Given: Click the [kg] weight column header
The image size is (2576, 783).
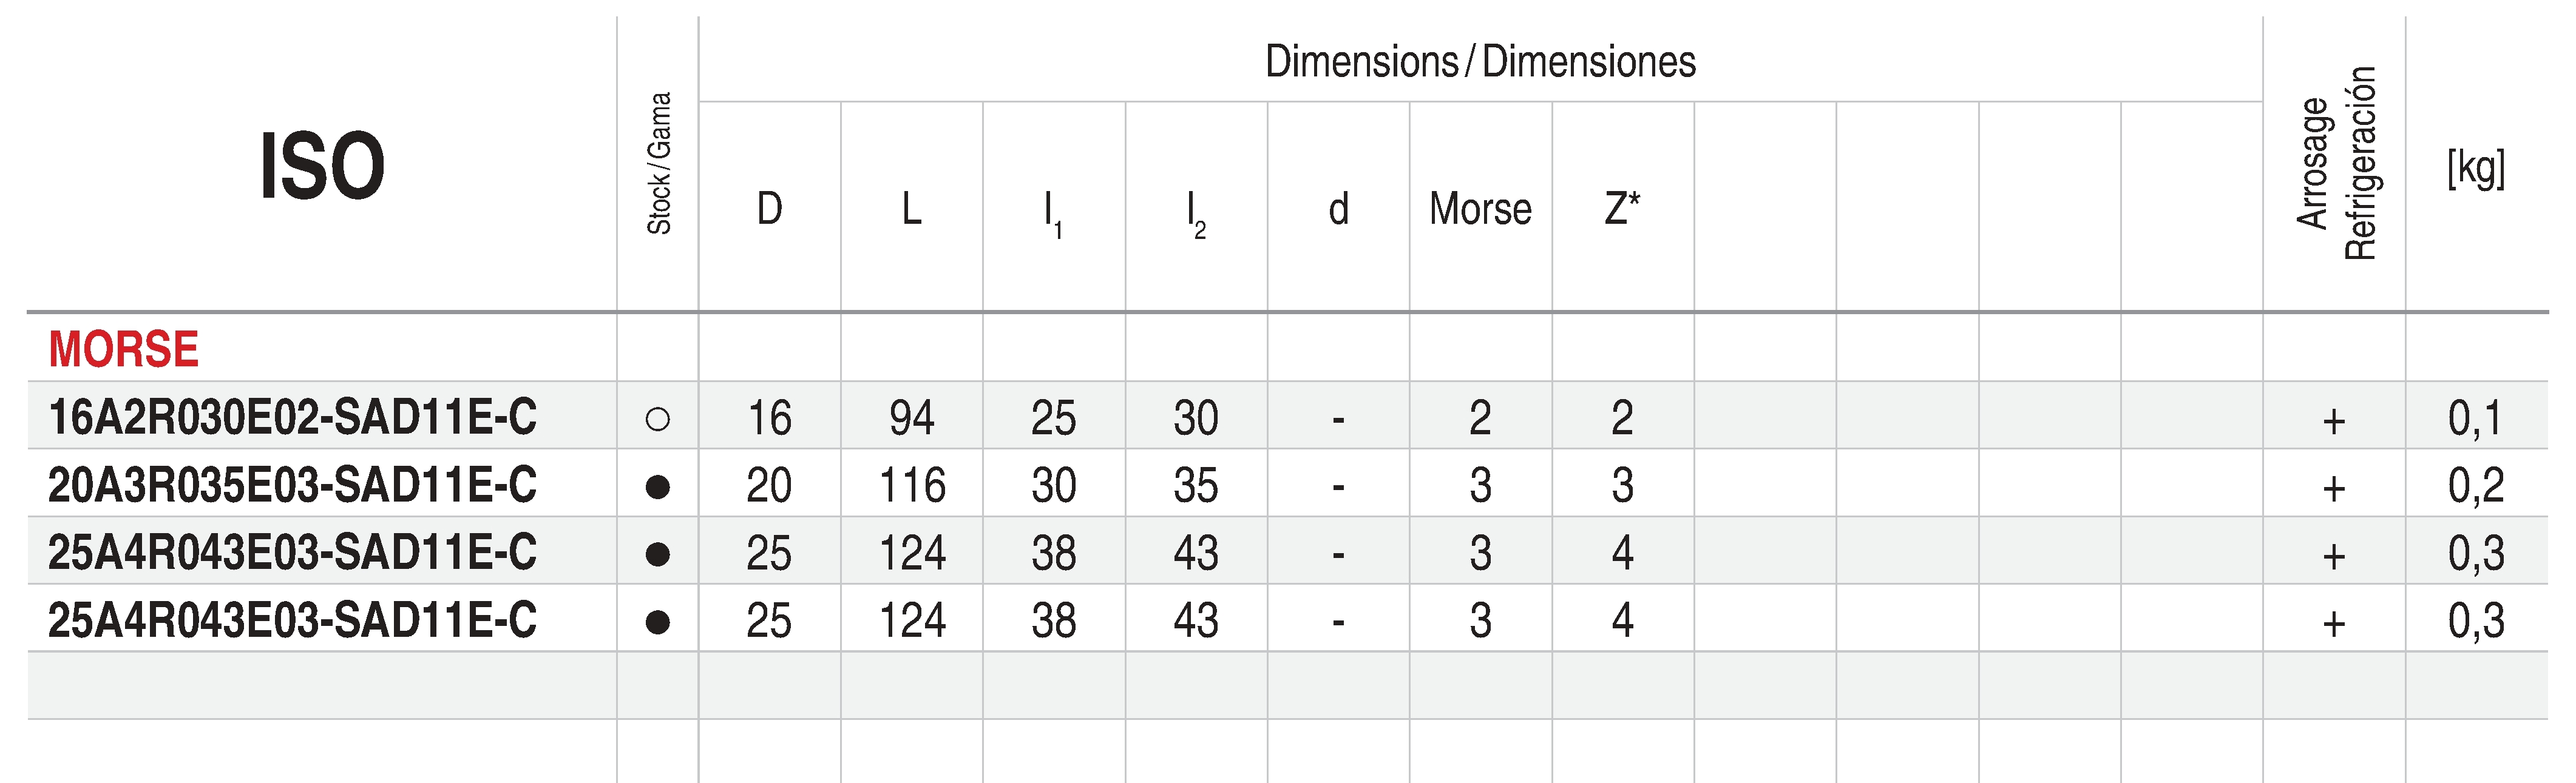Looking at the screenshot, I should coord(2476,168).
